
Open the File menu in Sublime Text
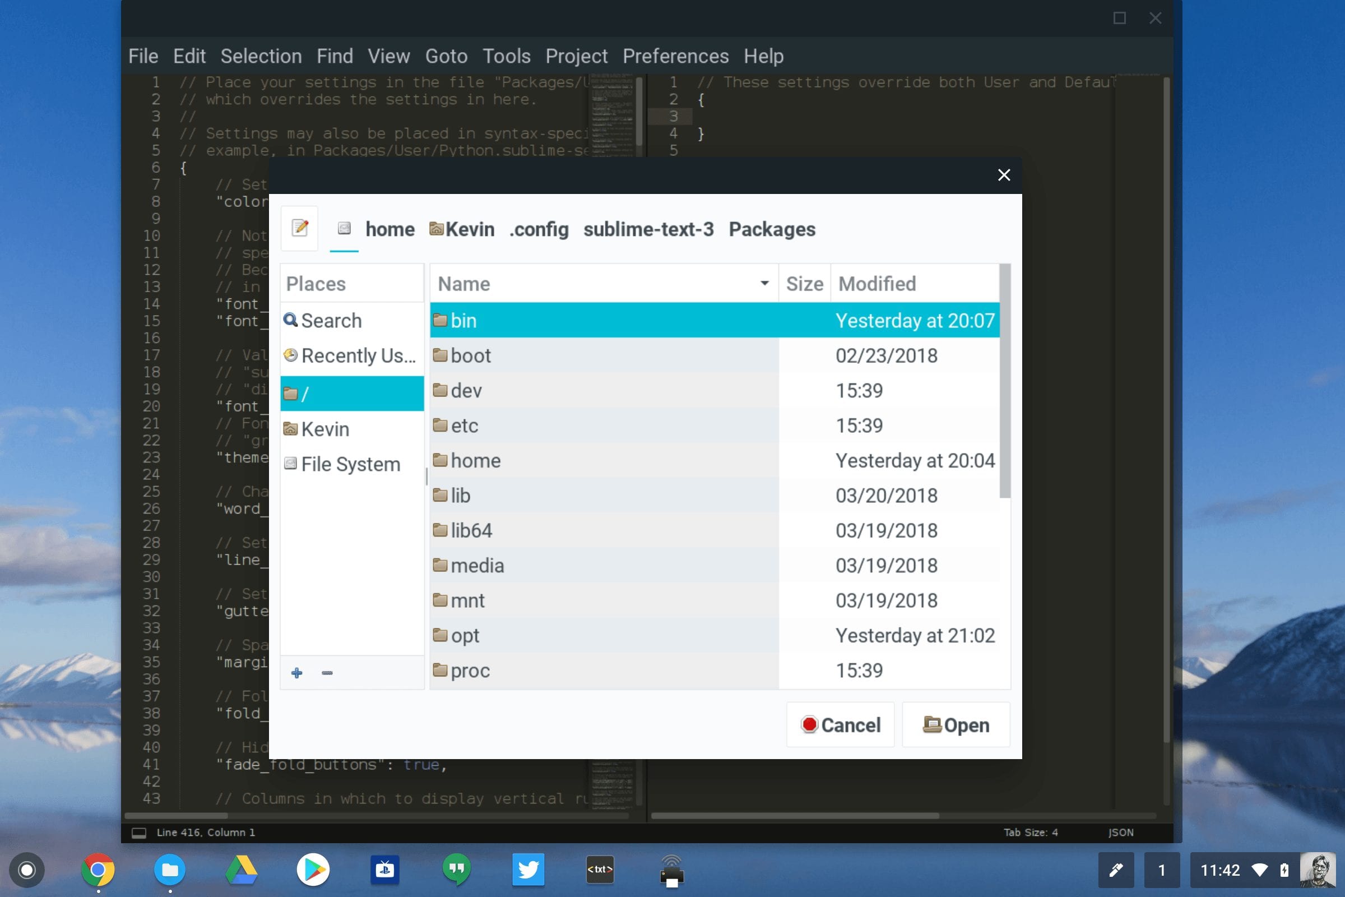pyautogui.click(x=143, y=56)
